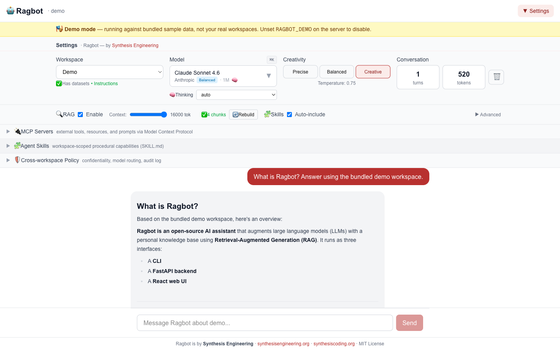Click the 'Has datasets' status text
Viewport: 560px width, 350px height.
pyautogui.click(x=76, y=84)
